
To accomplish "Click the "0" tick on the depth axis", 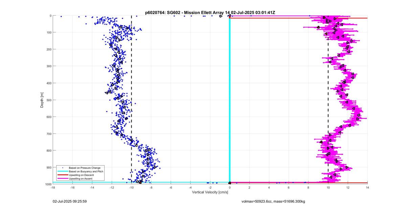I will coord(50,16).
